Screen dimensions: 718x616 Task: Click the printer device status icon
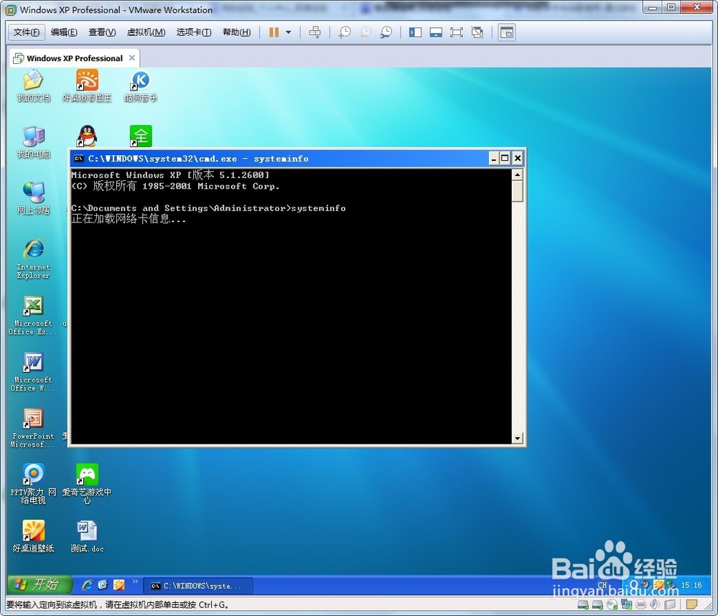[641, 605]
